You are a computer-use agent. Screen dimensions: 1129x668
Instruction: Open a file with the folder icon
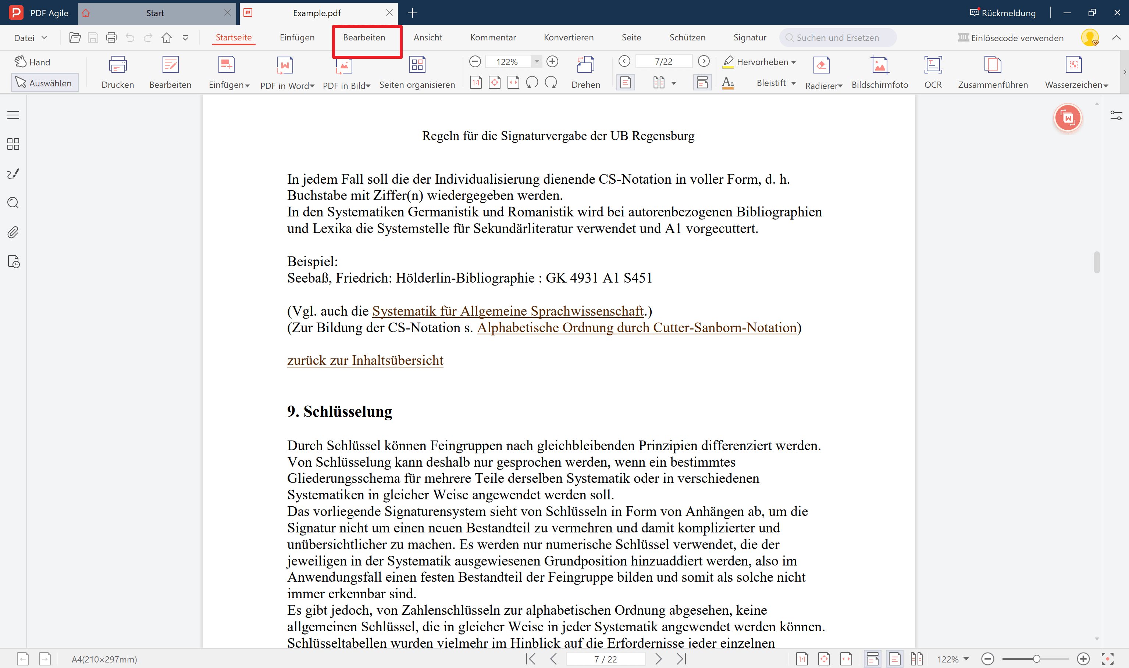tap(75, 38)
